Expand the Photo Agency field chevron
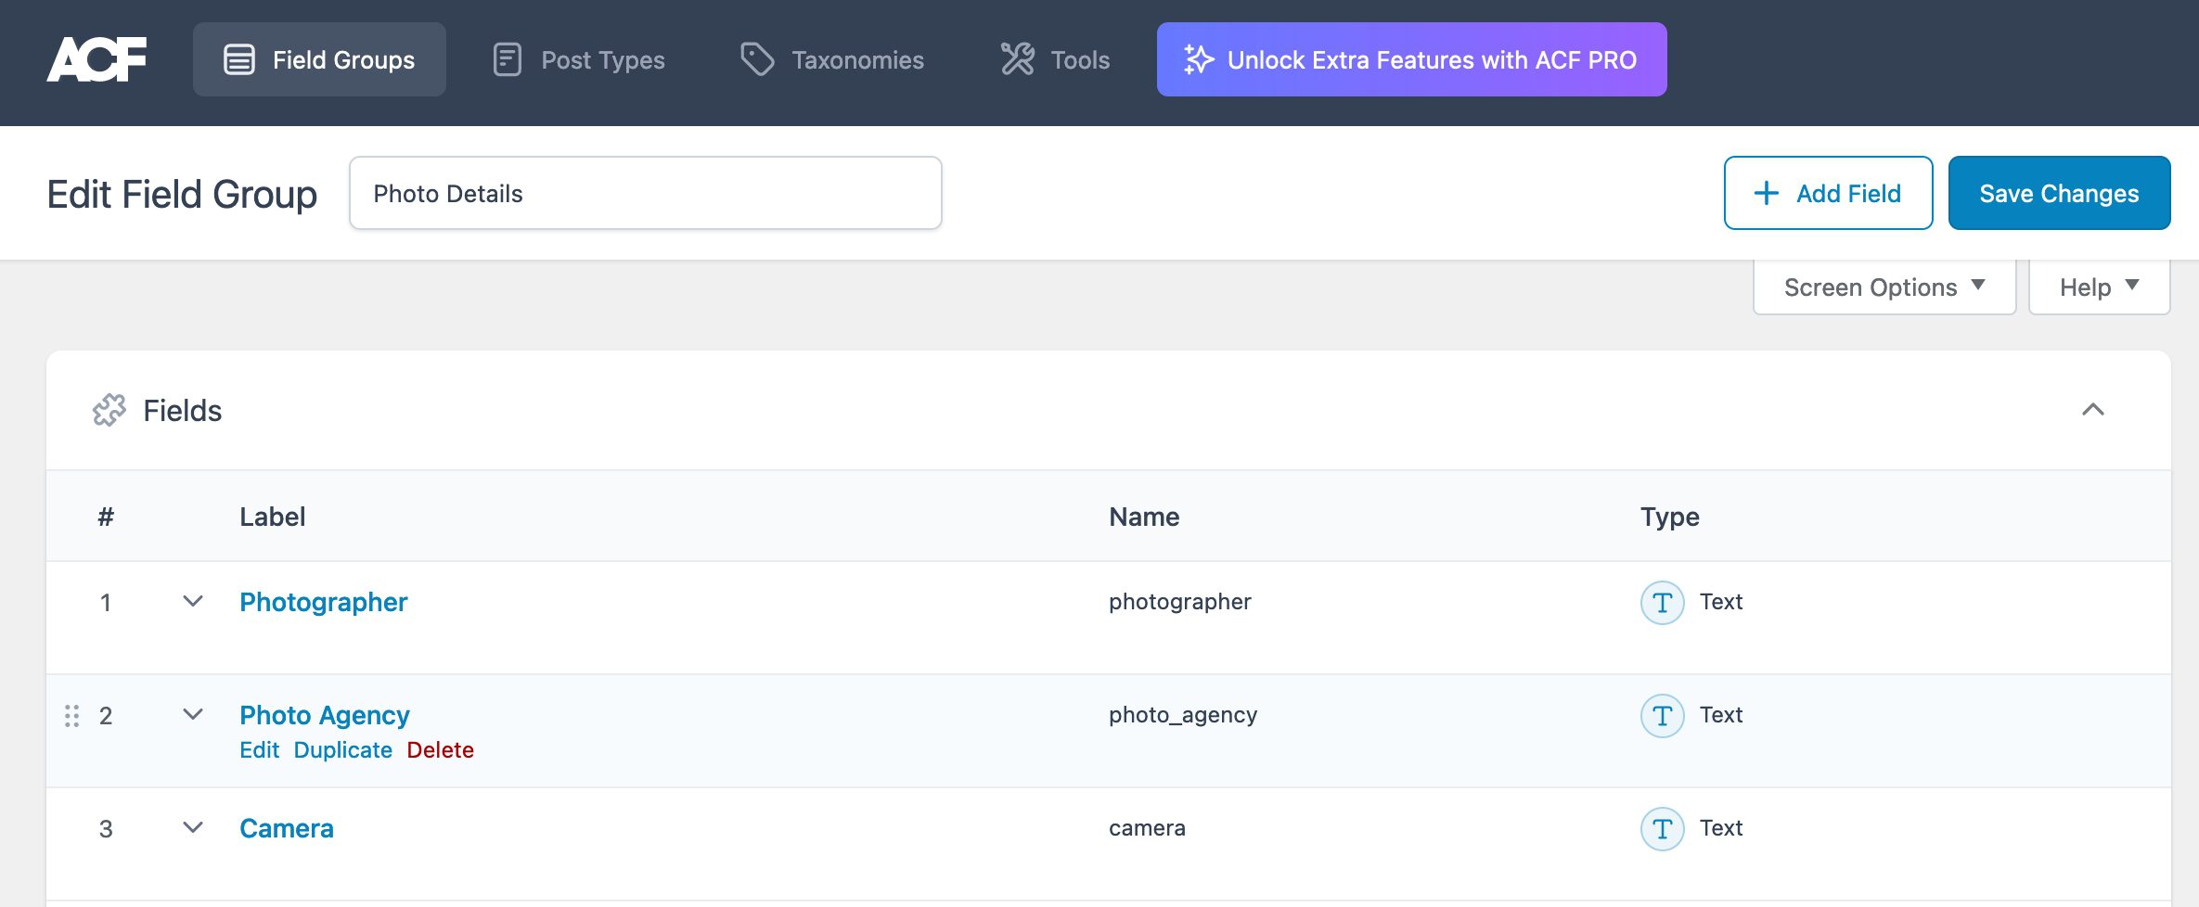The width and height of the screenshot is (2199, 907). (193, 715)
